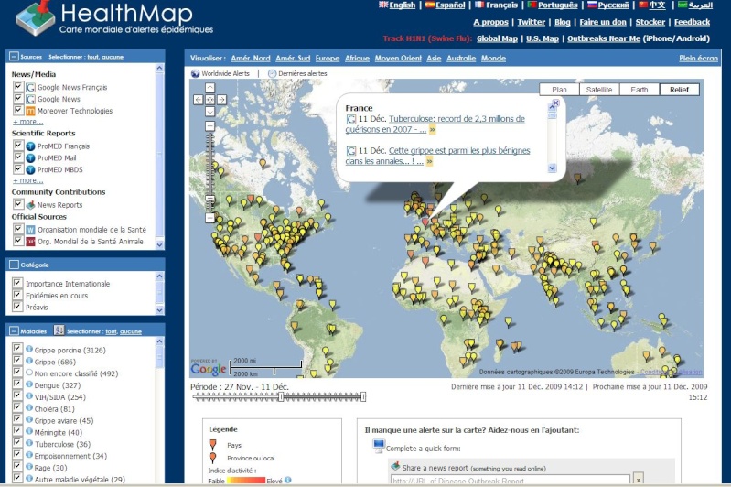Click the Organisation mondiale de la Santé icon
This screenshot has width=731, height=487.
click(x=30, y=230)
